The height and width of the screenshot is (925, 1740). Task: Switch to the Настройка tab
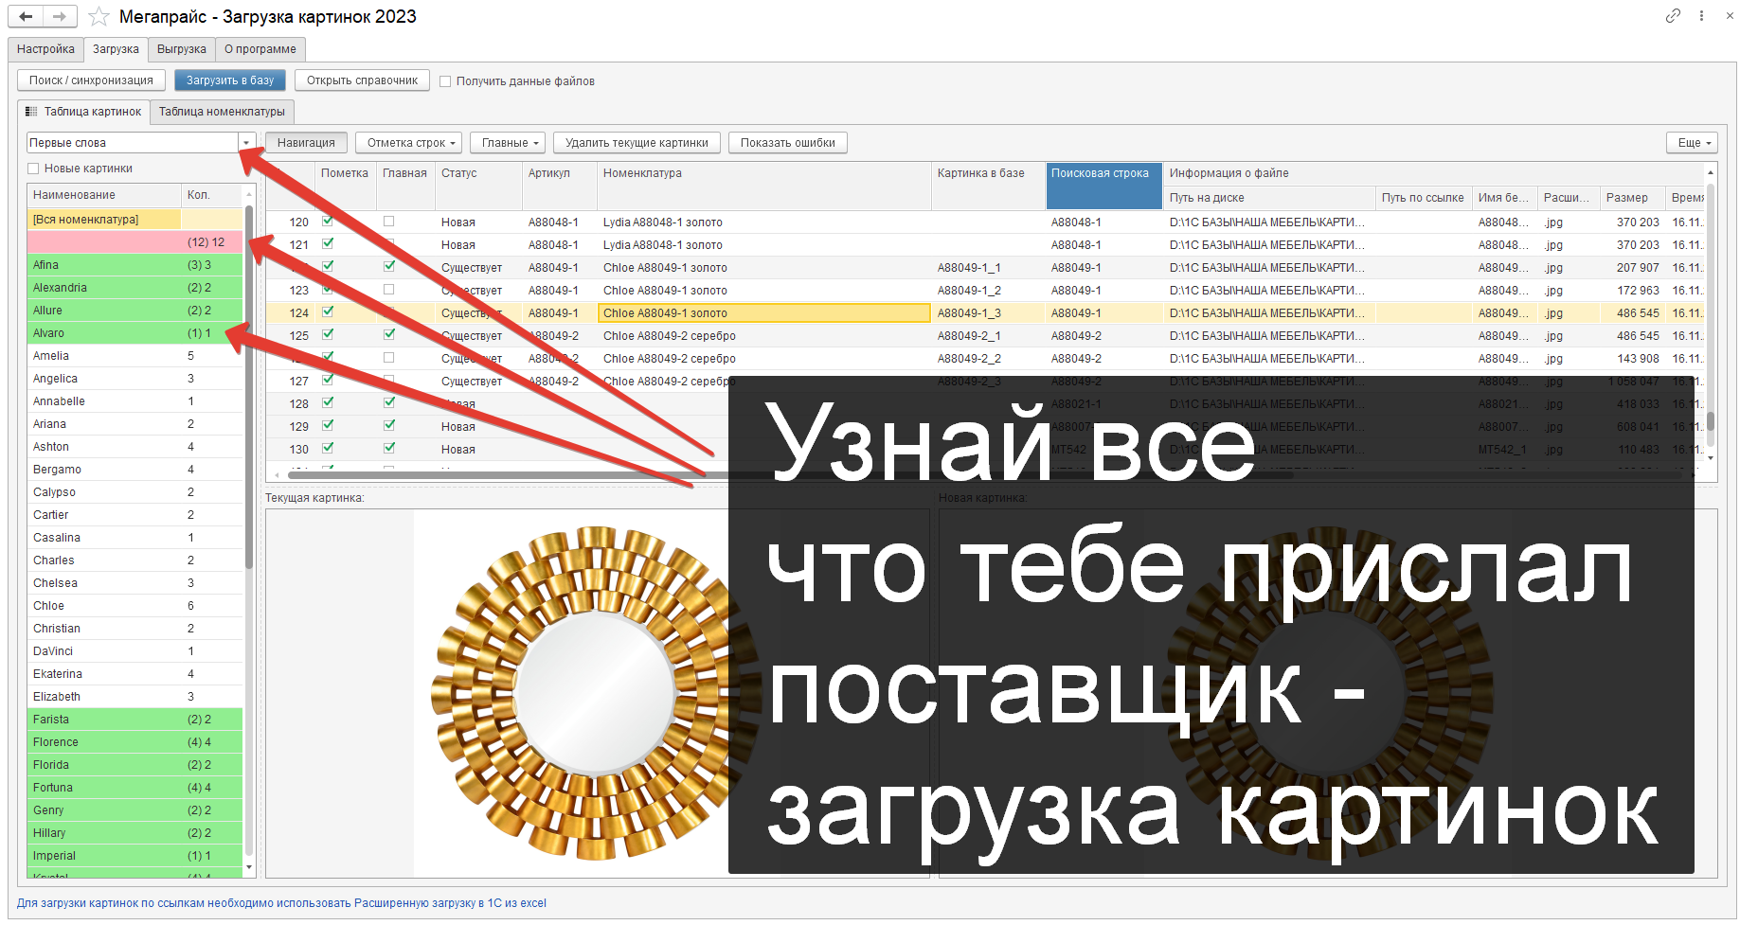pyautogui.click(x=45, y=48)
